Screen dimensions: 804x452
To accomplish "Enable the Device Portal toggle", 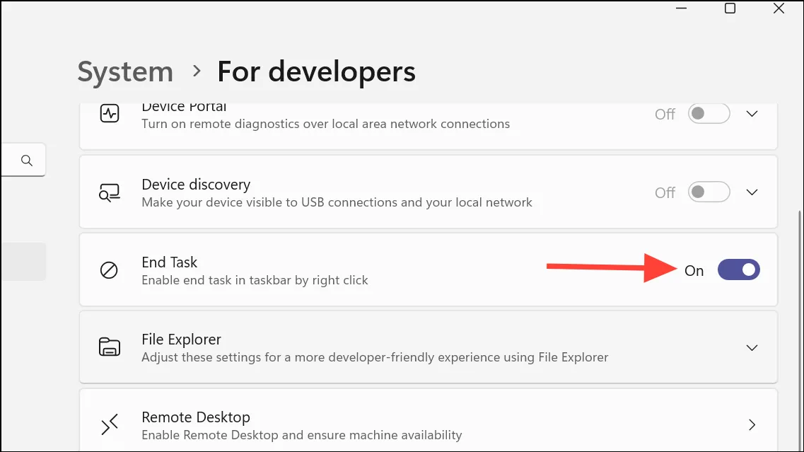I will (x=709, y=114).
